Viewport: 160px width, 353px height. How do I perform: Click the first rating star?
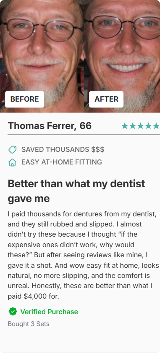(125, 126)
